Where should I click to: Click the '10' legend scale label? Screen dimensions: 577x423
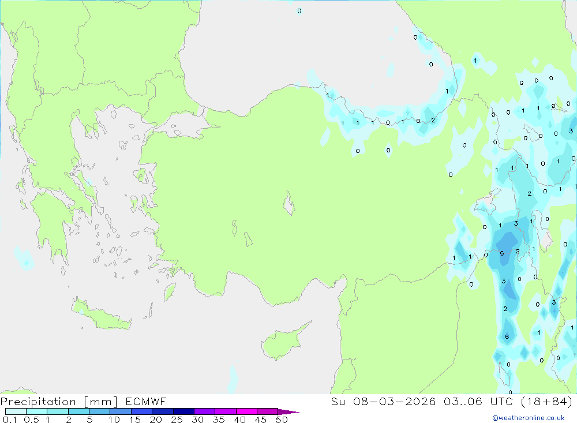pos(114,420)
